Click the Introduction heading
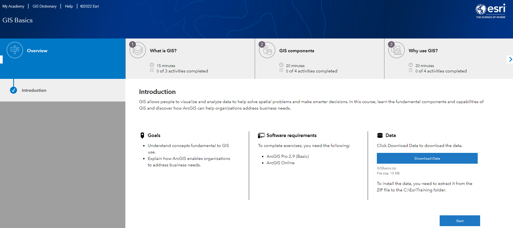 coord(157,92)
